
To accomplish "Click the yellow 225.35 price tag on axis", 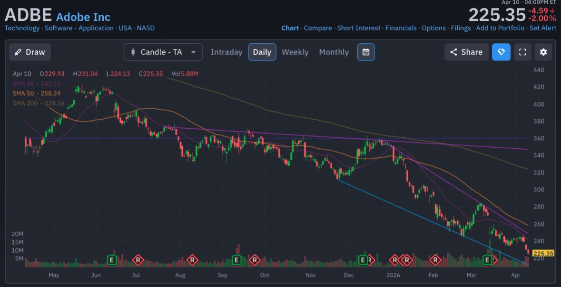I will click(543, 253).
